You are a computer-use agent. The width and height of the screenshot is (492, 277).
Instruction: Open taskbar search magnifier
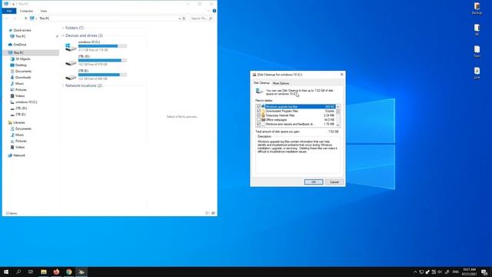tap(18, 272)
